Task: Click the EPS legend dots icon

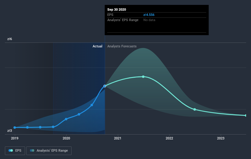Action: (11, 150)
